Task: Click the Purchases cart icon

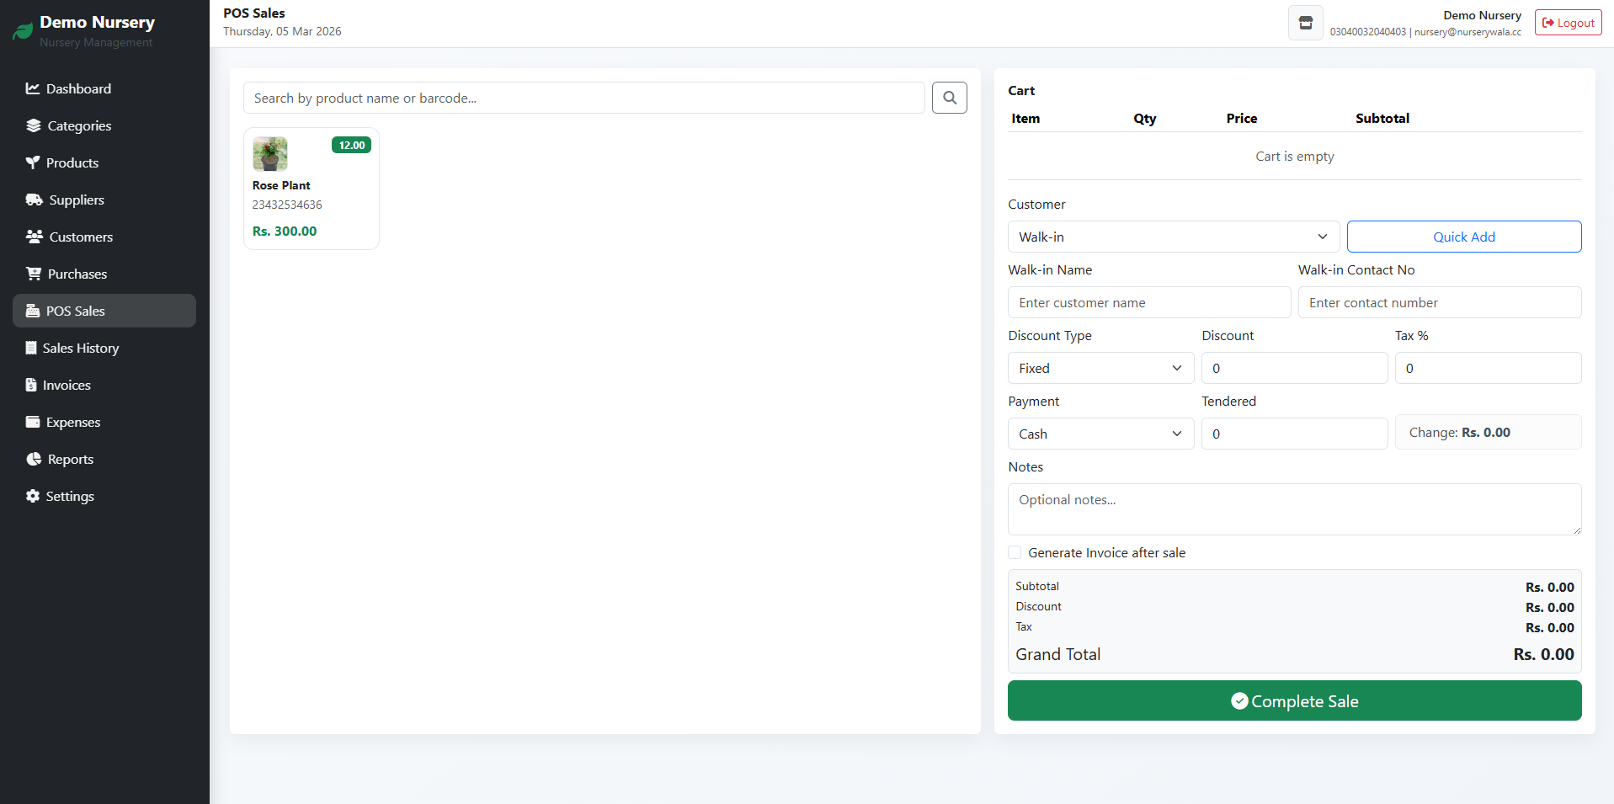Action: pos(34,274)
